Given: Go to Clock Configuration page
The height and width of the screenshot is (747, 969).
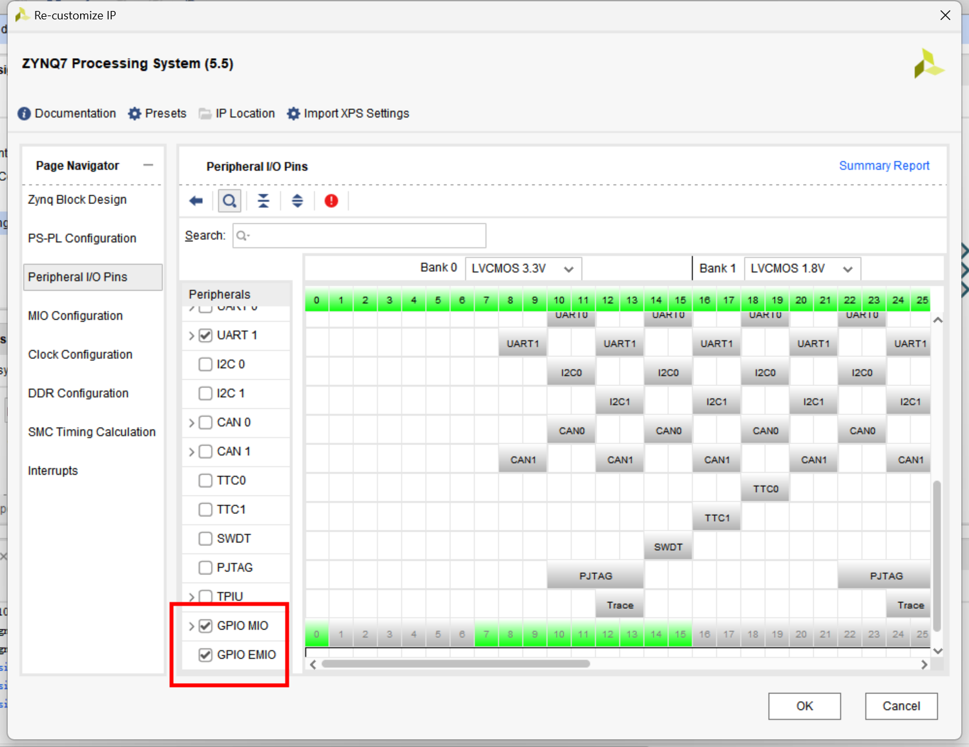Looking at the screenshot, I should [80, 354].
